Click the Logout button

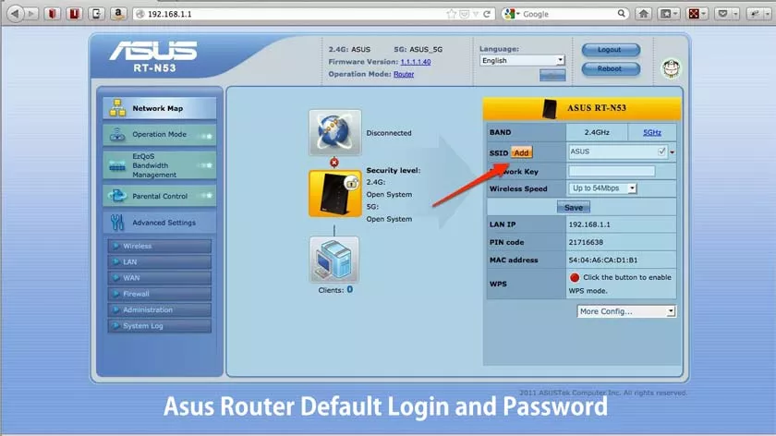[x=611, y=50]
